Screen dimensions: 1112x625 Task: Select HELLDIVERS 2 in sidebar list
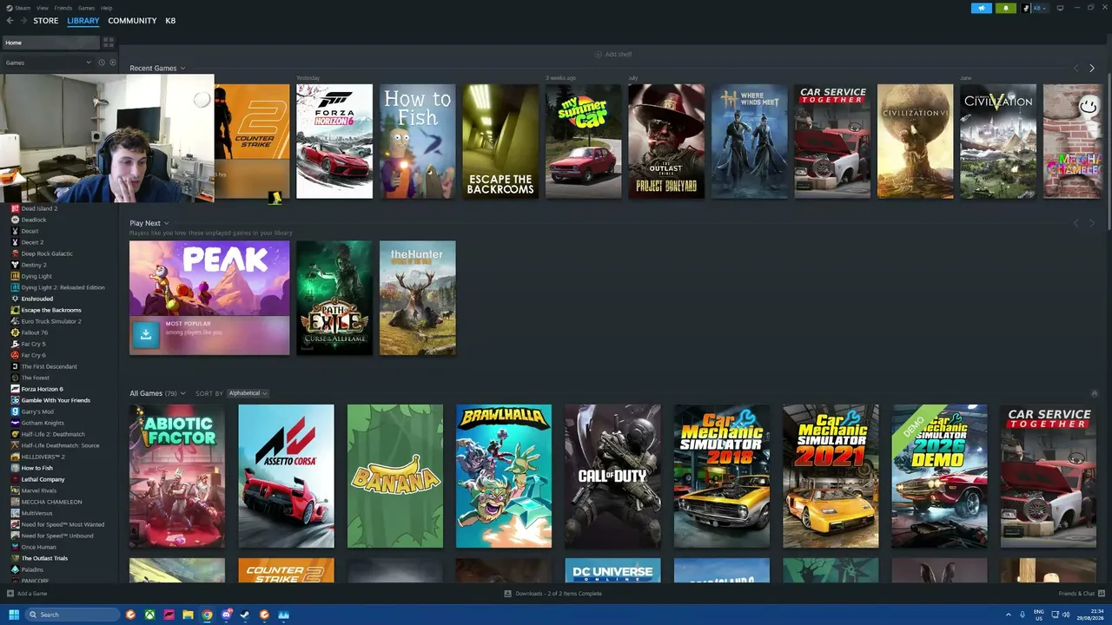(x=43, y=457)
